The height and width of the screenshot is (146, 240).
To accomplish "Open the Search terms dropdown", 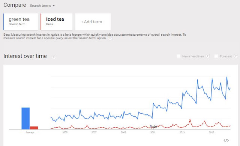I will (x=42, y=6).
